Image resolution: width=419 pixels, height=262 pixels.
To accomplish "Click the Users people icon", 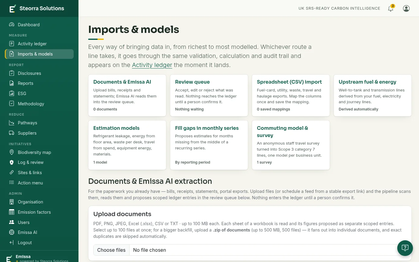I will [12, 222].
